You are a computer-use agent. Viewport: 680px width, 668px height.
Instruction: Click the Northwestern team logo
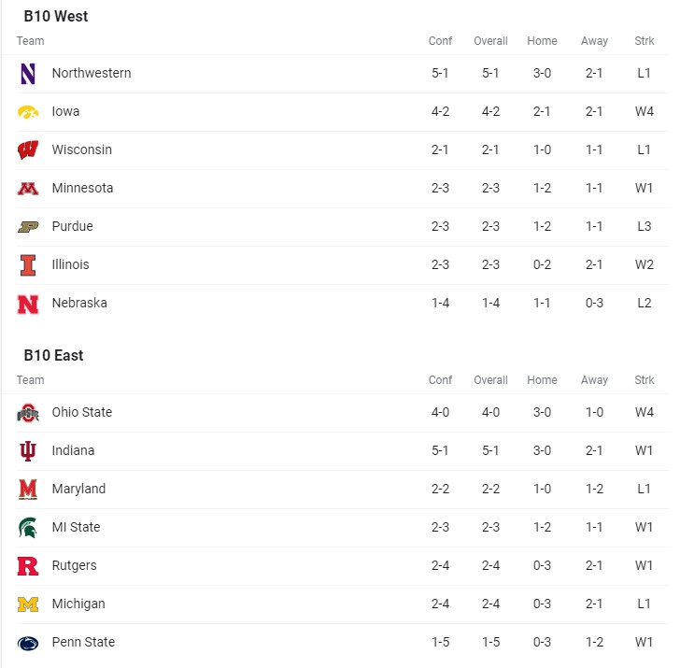[28, 74]
